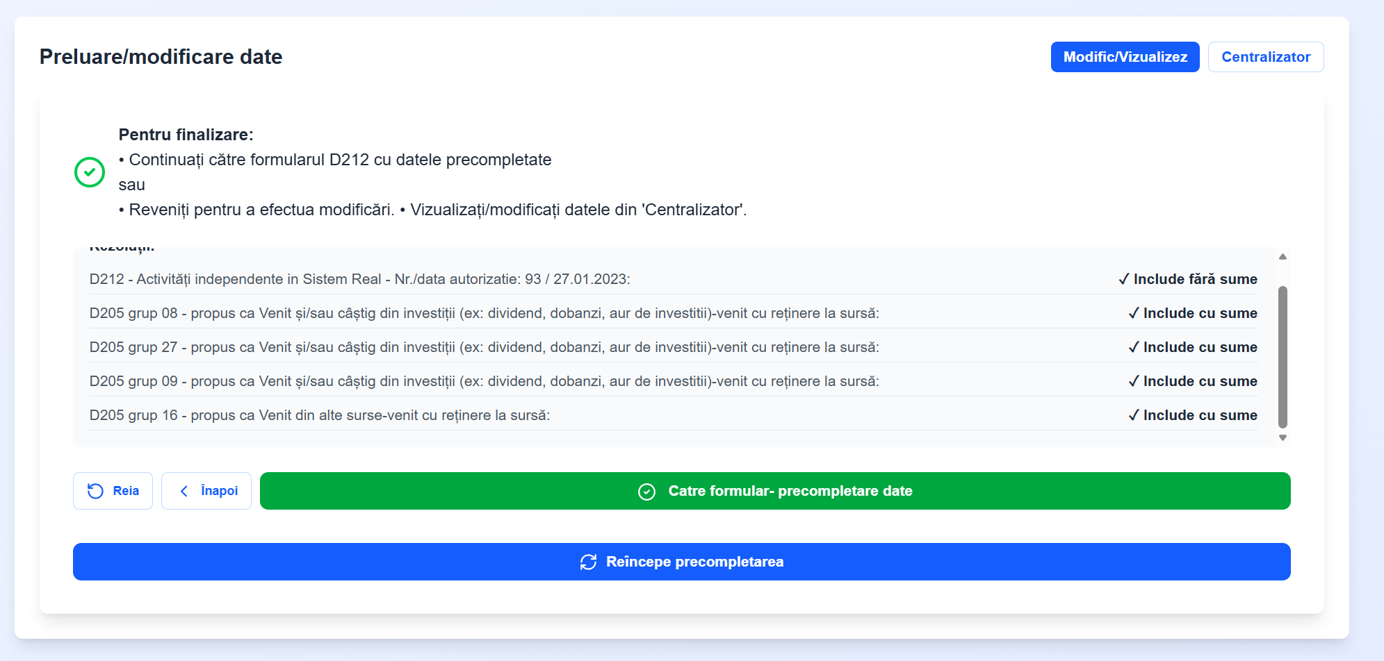
Task: Open the Modific/Vizualizez tab
Action: click(1125, 57)
